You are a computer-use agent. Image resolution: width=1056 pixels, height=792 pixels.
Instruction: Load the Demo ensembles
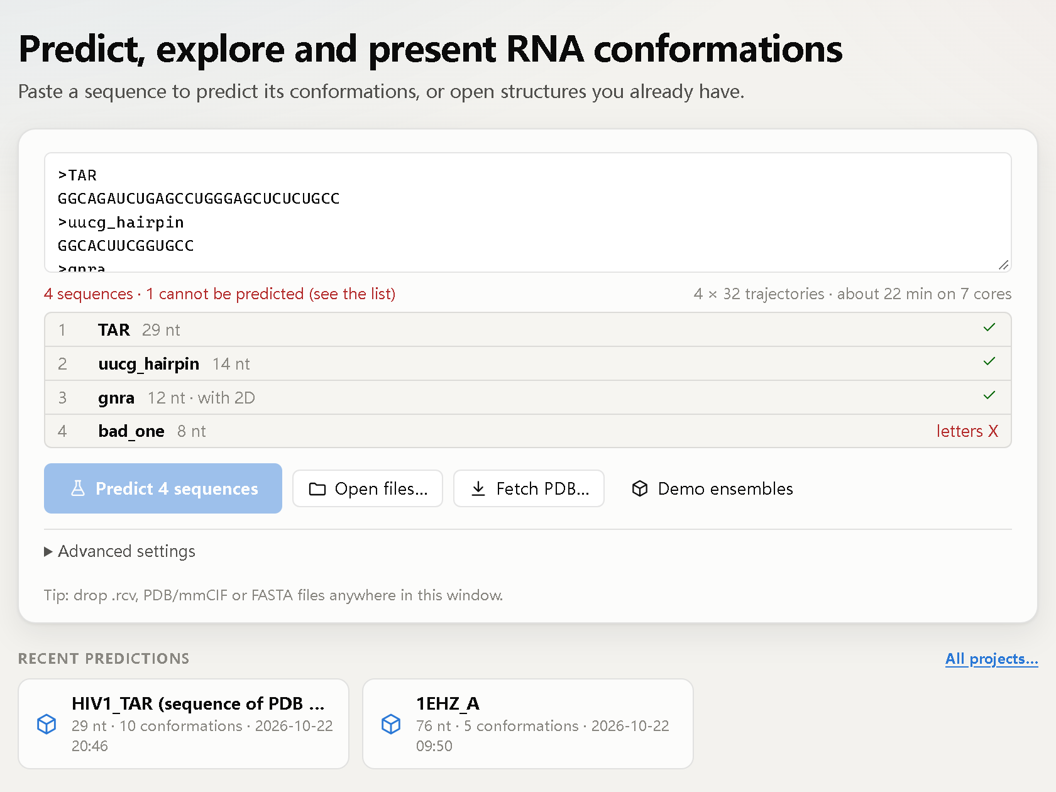[712, 488]
